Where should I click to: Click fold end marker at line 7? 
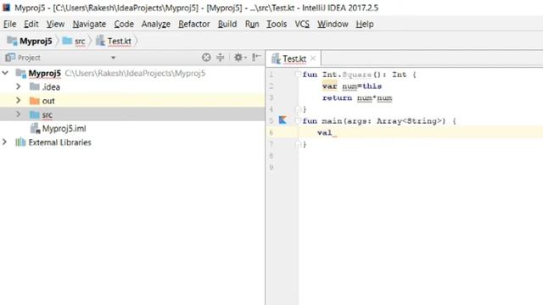298,145
